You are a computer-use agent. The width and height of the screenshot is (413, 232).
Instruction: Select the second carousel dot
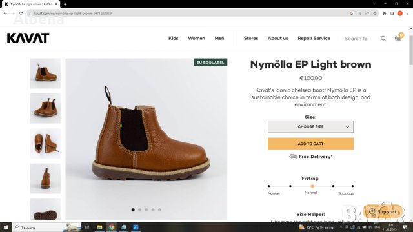click(x=139, y=209)
